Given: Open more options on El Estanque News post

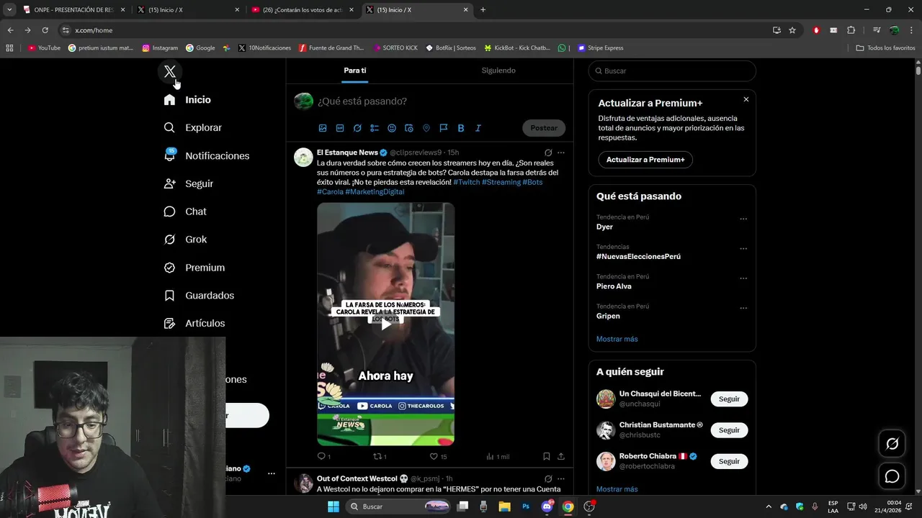Looking at the screenshot, I should click(561, 153).
